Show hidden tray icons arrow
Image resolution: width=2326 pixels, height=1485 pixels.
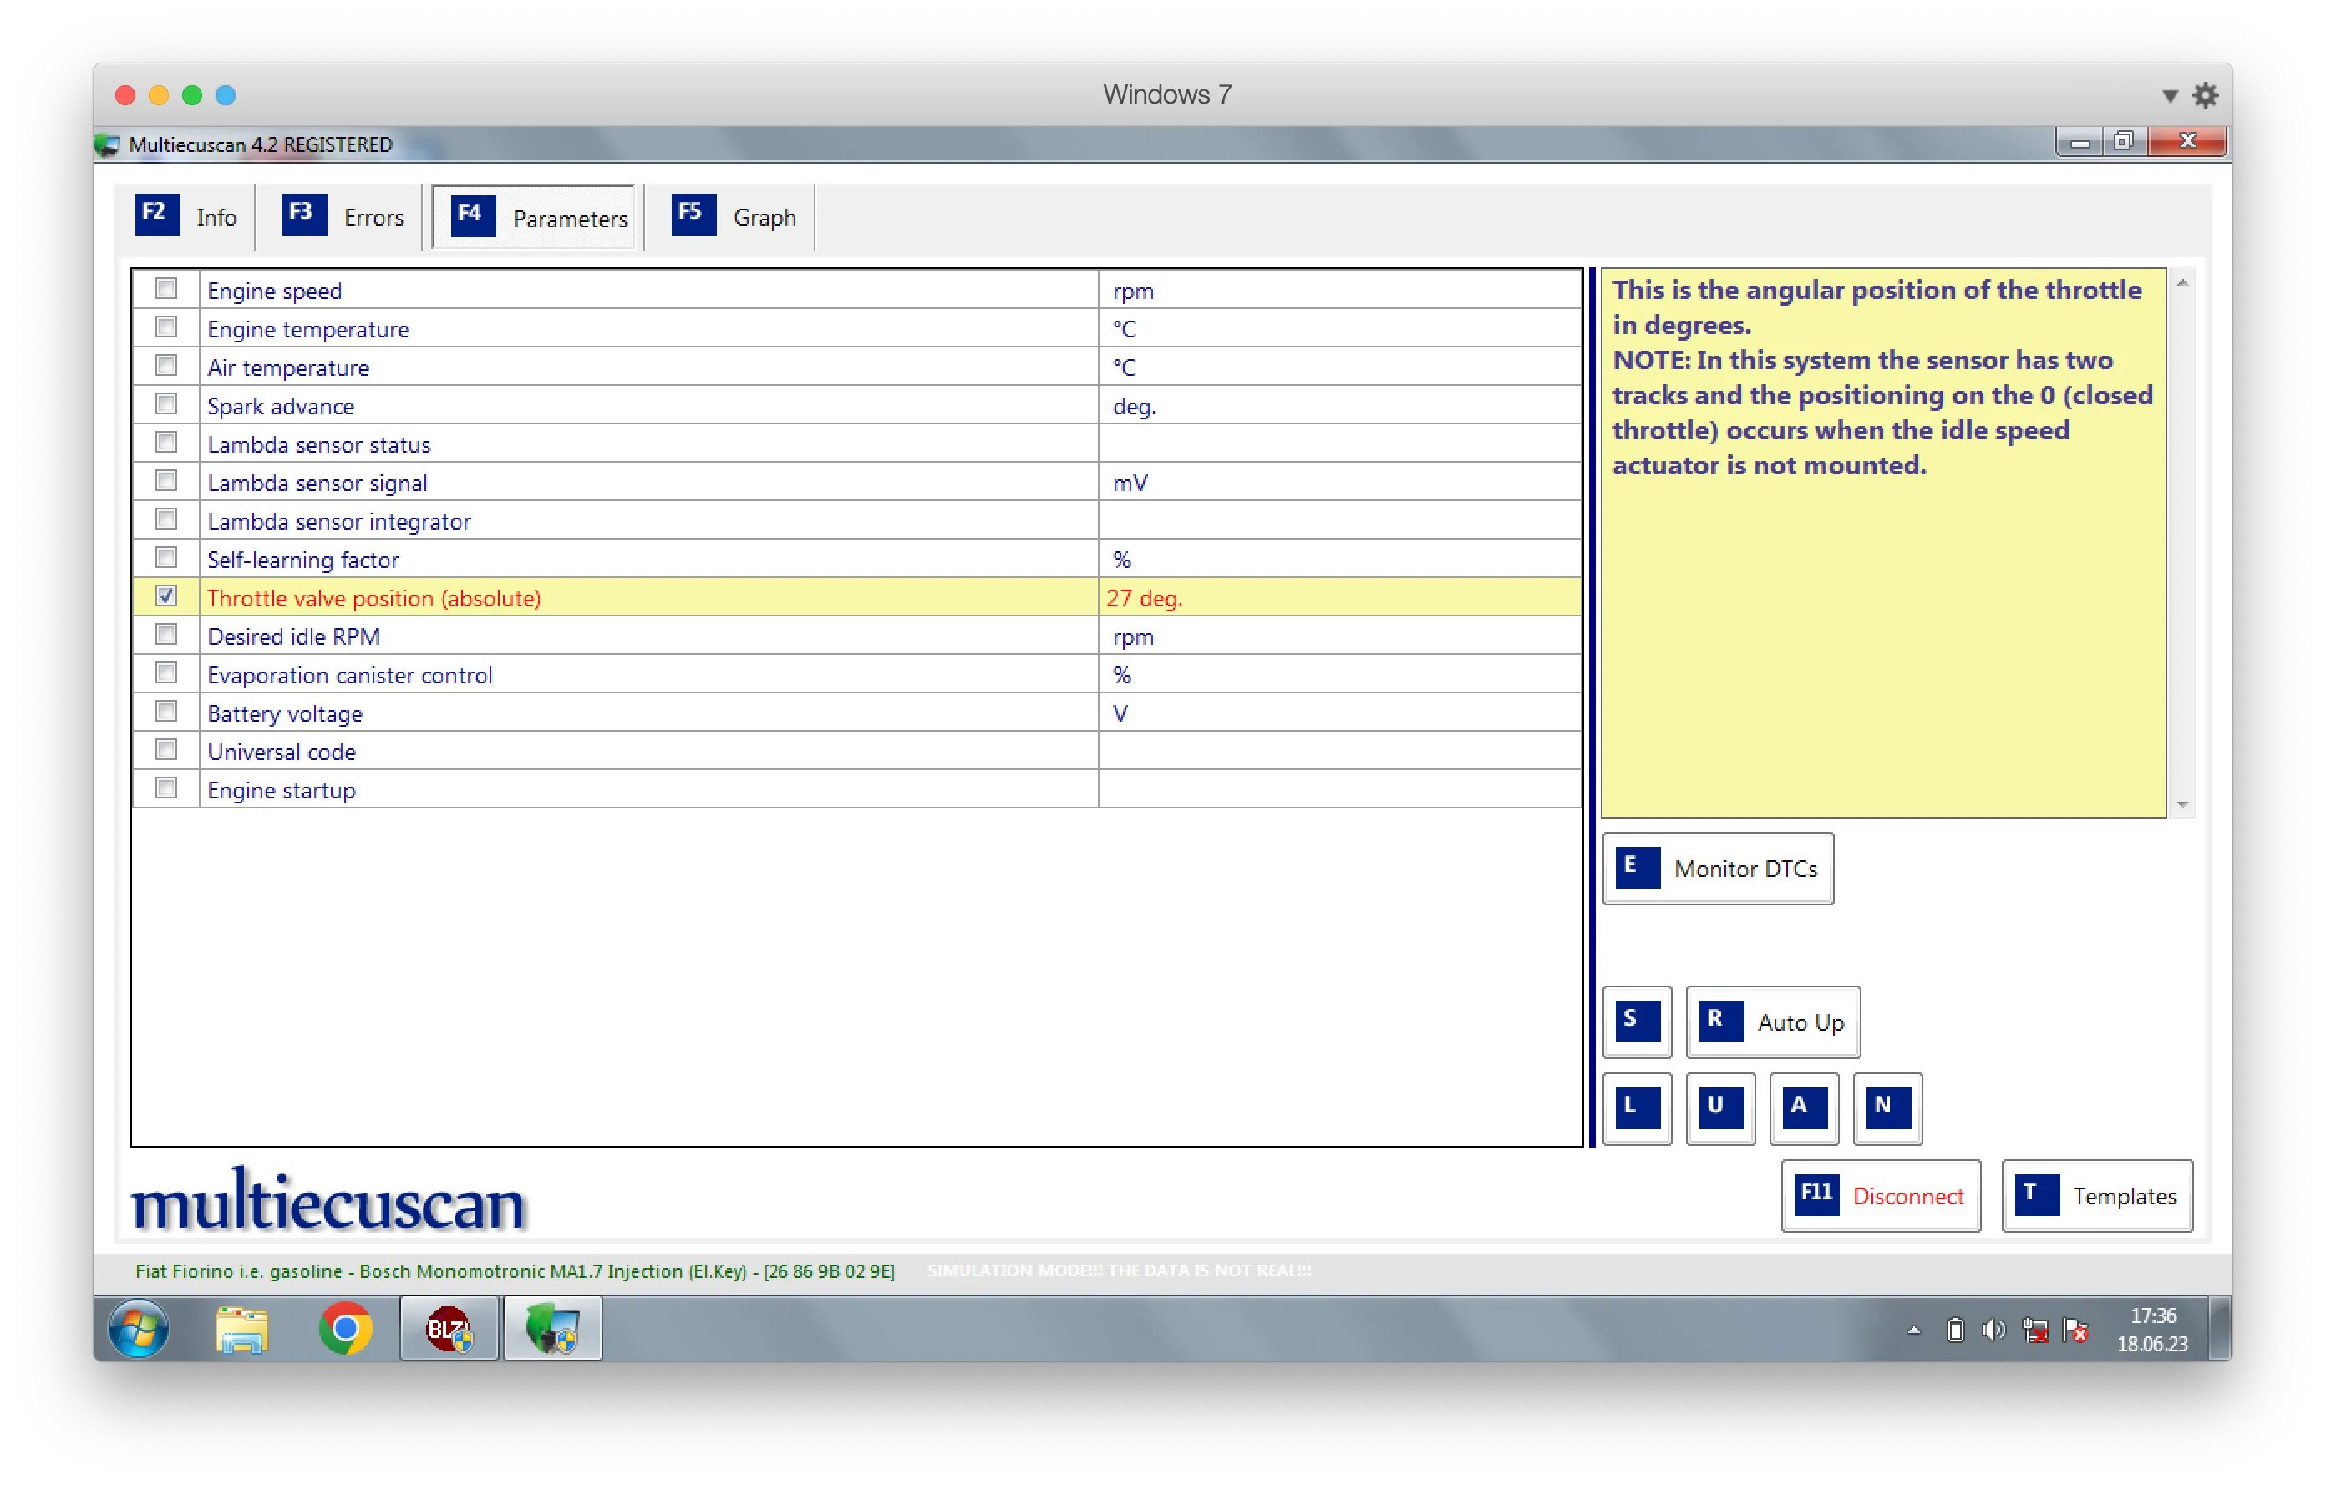coord(1913,1330)
